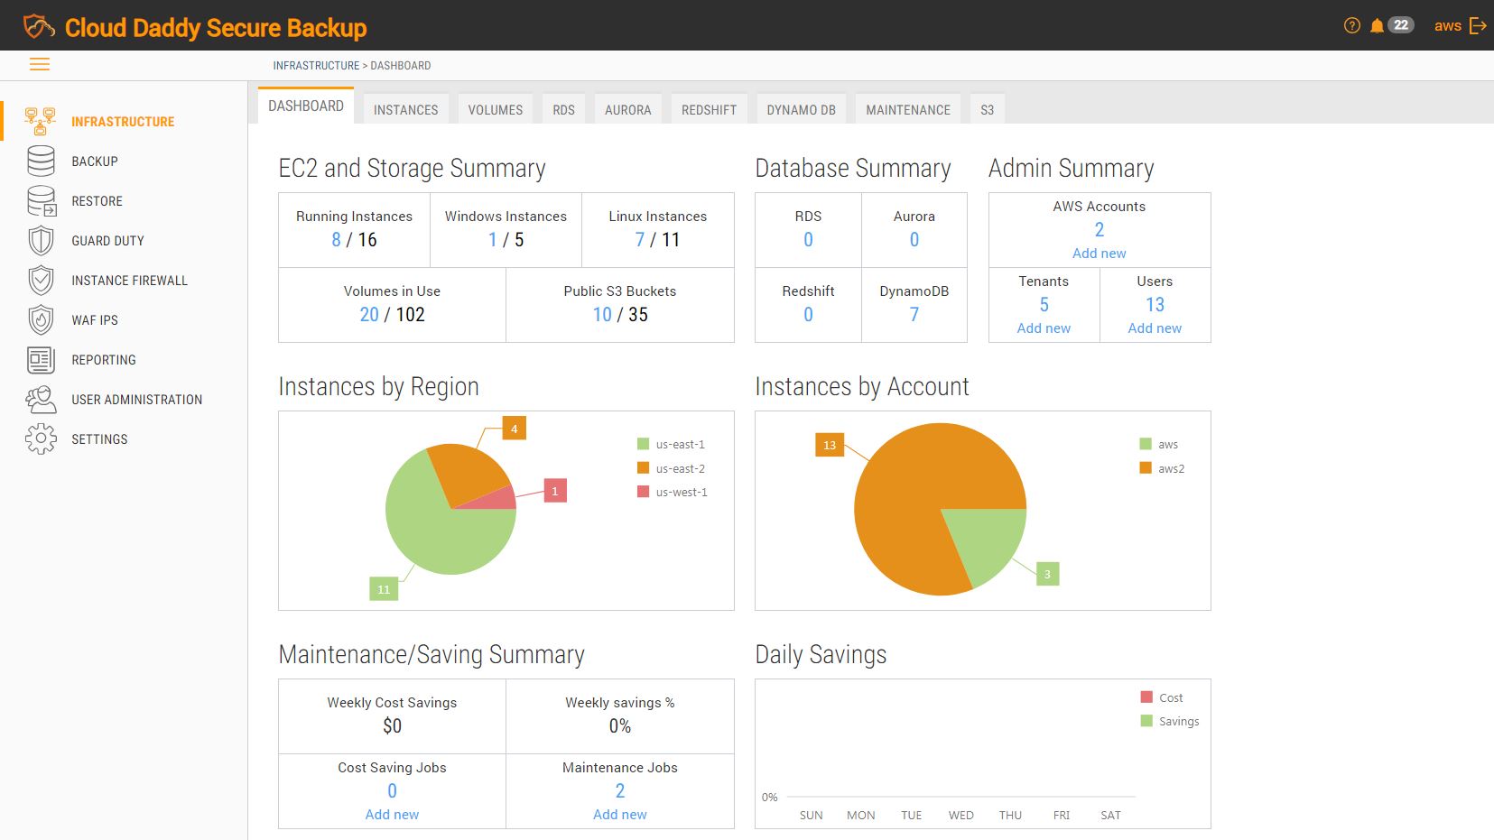1494x840 pixels.
Task: Click the Instance Firewall shield icon
Action: [40, 280]
